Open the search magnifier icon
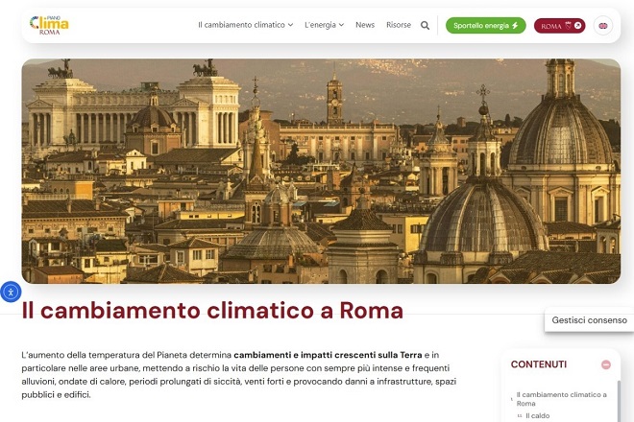The image size is (634, 422). (425, 26)
